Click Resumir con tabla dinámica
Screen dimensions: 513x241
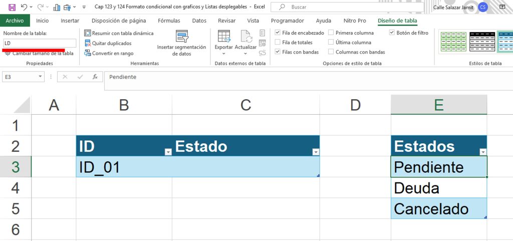[x=119, y=33]
